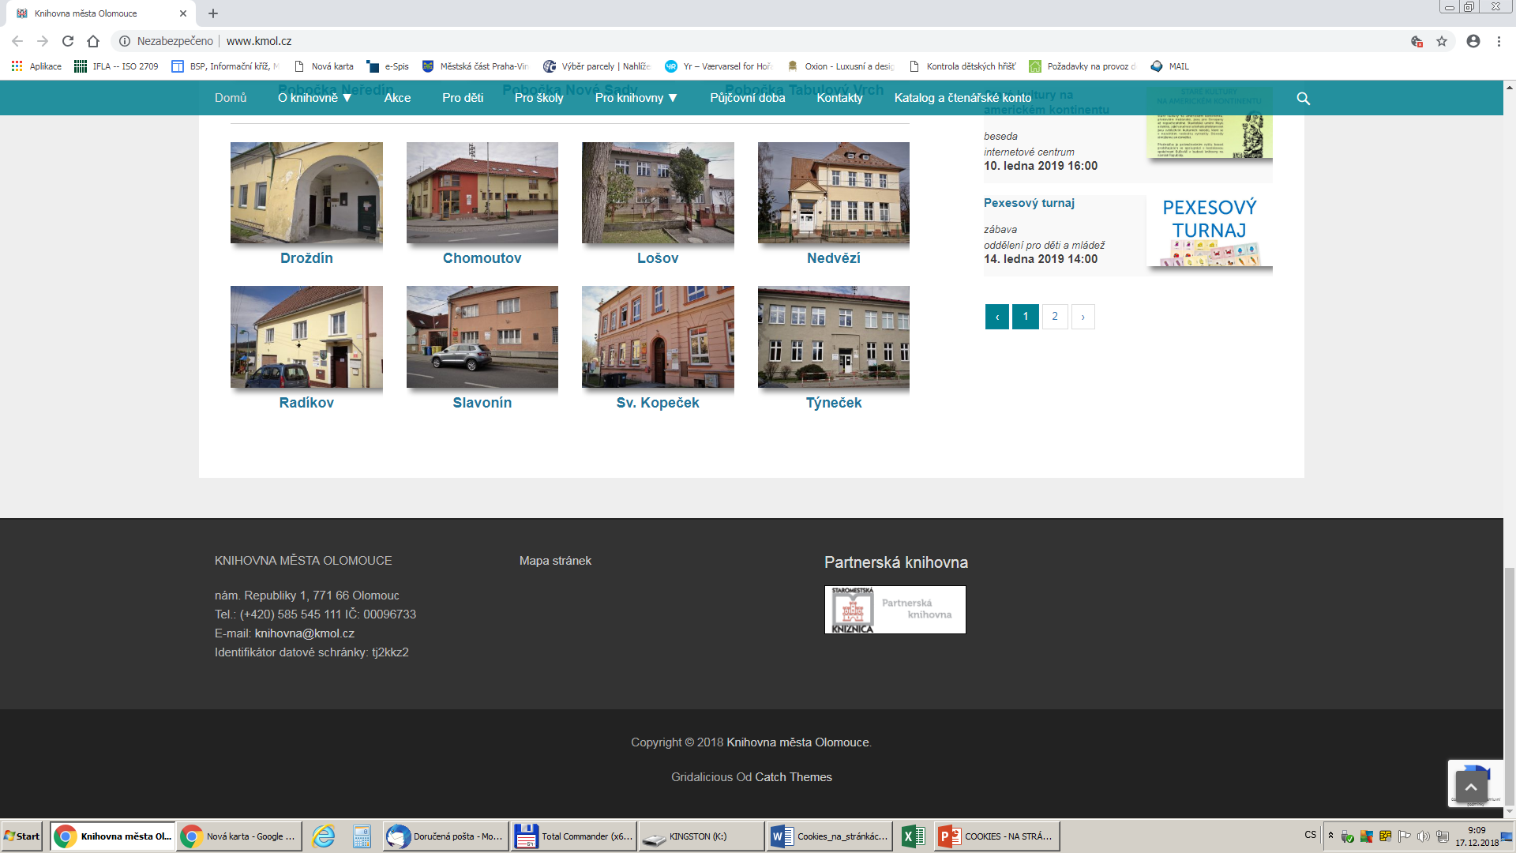Open the Kontakty menu item
The width and height of the screenshot is (1516, 853).
tap(839, 98)
